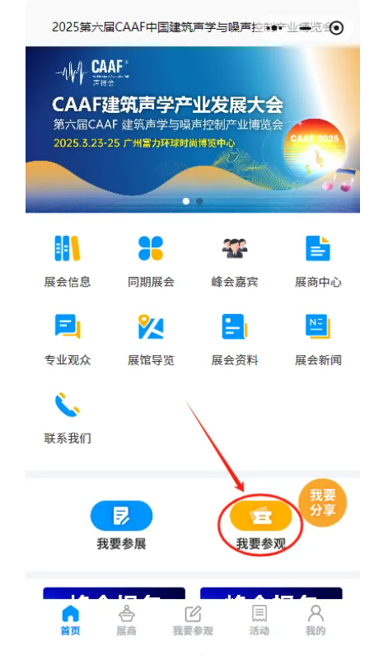This screenshot has height=656, width=374.
Task: Open 峰会嘉宾 guests icon
Action: 234,249
